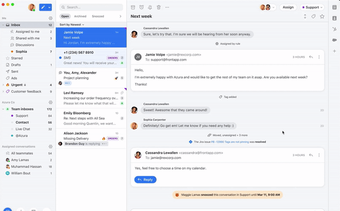Click the mark-unread toolbar icon beside trash
Viewport: 340px width, 211px height.
point(150,7)
